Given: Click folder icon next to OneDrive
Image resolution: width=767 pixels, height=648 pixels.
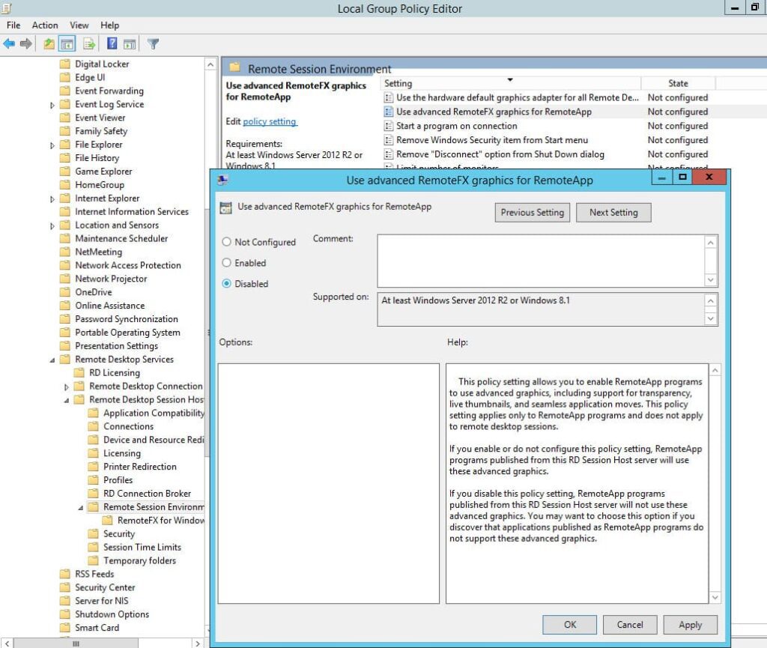Looking at the screenshot, I should [x=64, y=292].
